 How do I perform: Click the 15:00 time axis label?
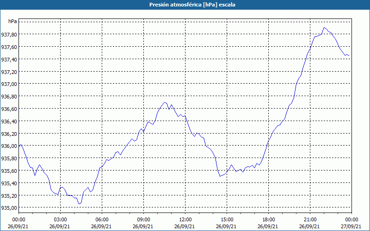coord(227,220)
